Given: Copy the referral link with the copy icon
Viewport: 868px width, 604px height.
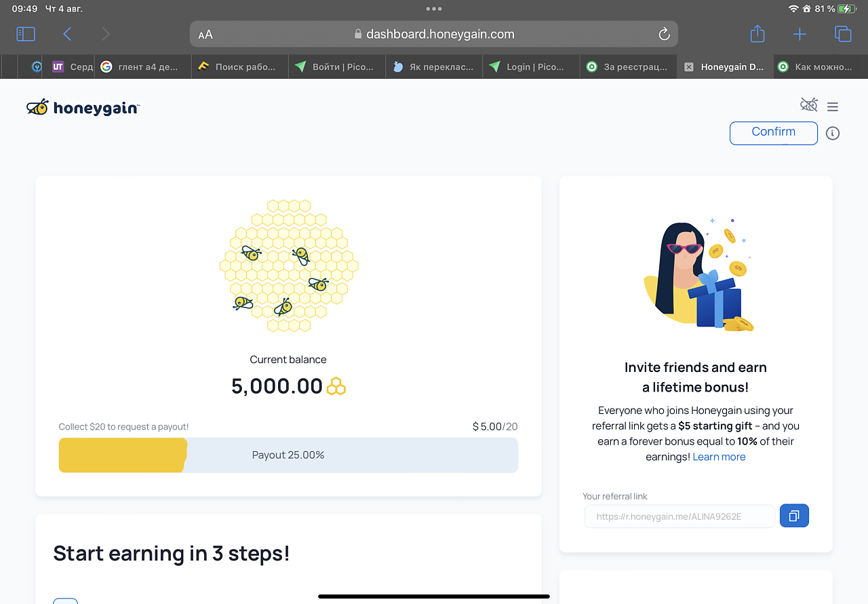Looking at the screenshot, I should tap(794, 516).
